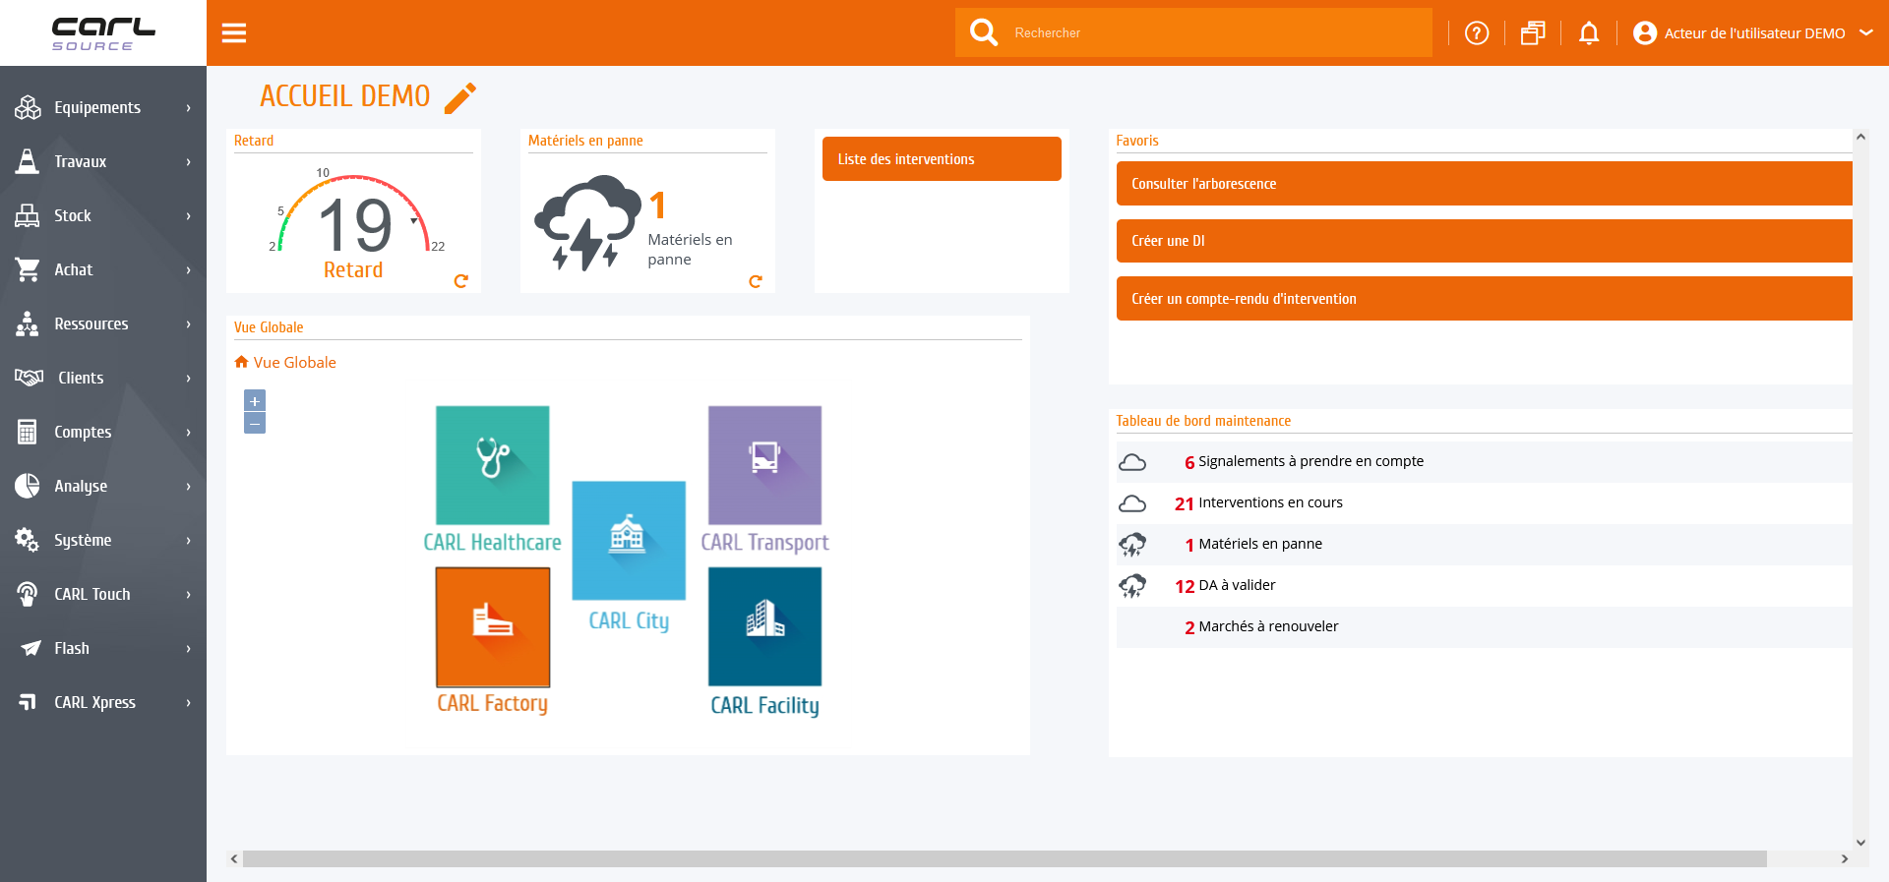Image resolution: width=1889 pixels, height=882 pixels.
Task: Zoom out the Vue Globale map
Action: (x=255, y=424)
